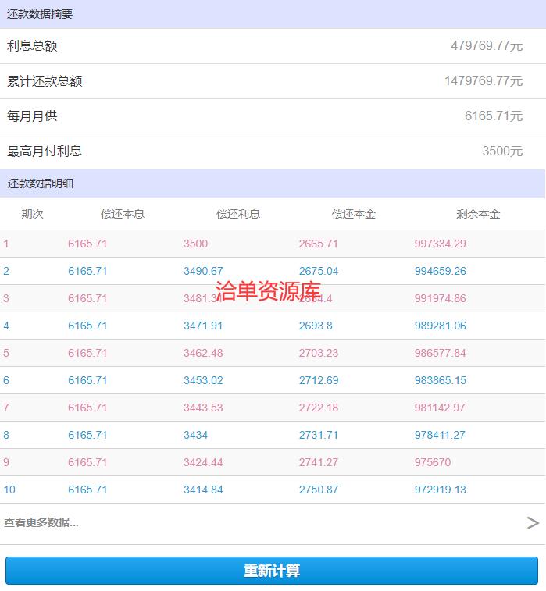546x591 pixels.
Task: Select interest 3490.67 in period 2
Action: [203, 271]
